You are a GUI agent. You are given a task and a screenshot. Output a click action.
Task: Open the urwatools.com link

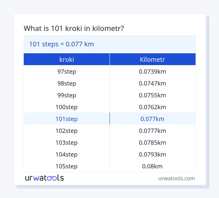click(176, 178)
